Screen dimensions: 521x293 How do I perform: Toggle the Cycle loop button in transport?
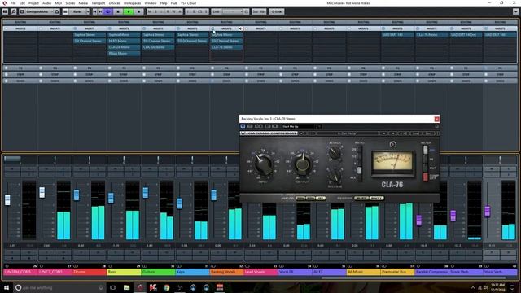point(108,11)
